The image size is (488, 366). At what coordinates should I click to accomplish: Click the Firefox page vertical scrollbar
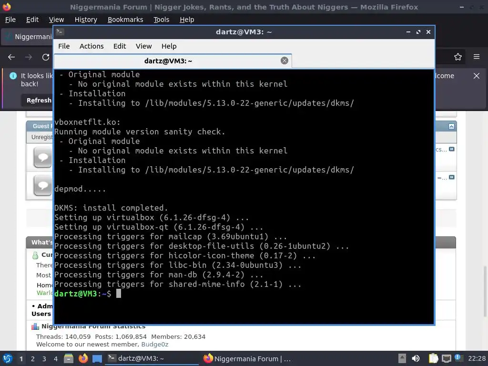point(485,291)
